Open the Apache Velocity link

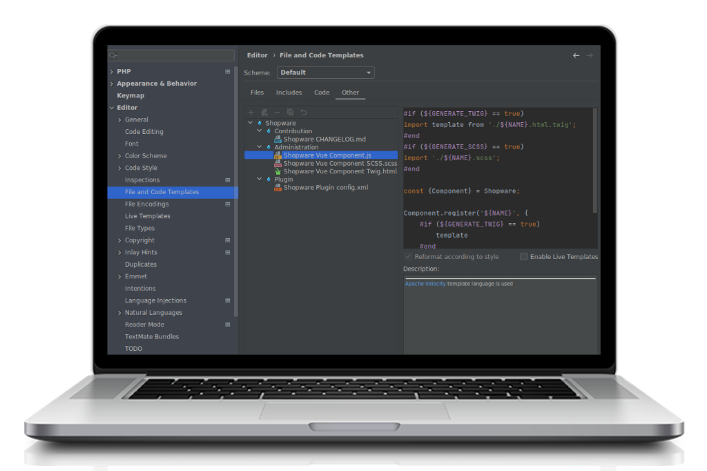[425, 284]
